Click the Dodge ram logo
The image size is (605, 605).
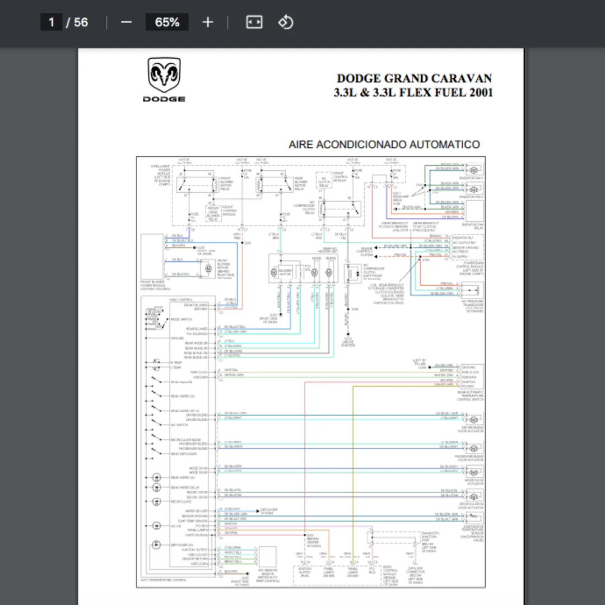[x=164, y=75]
